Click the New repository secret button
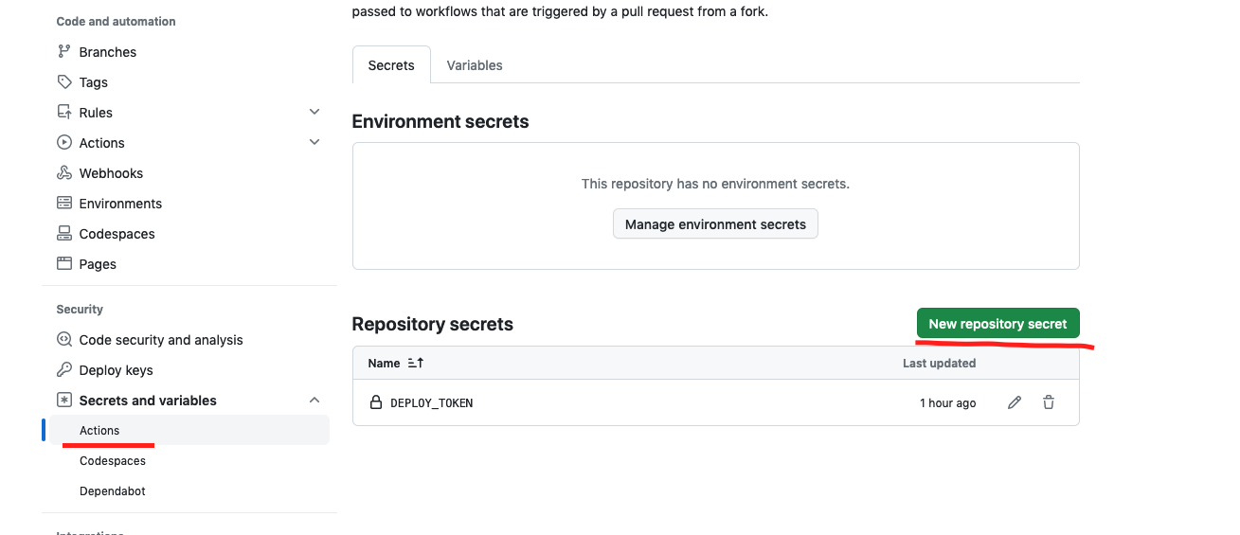Viewport: 1240px width, 535px height. click(997, 324)
